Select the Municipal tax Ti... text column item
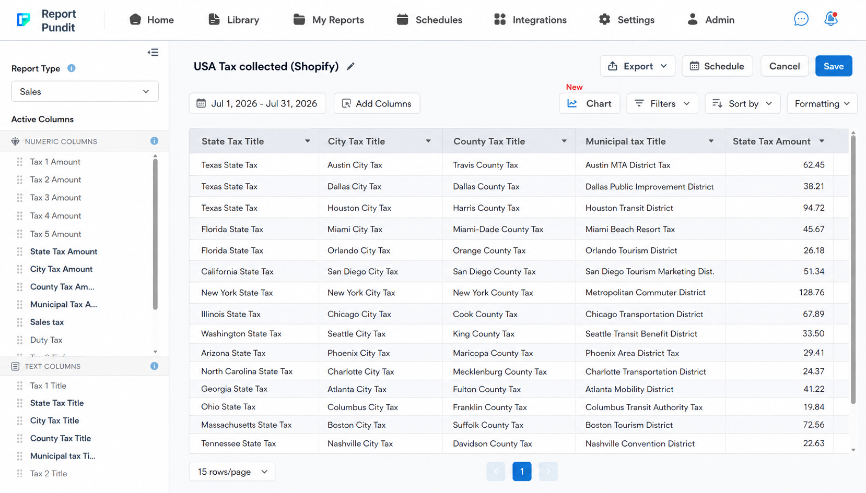This screenshot has width=866, height=493. coord(63,456)
